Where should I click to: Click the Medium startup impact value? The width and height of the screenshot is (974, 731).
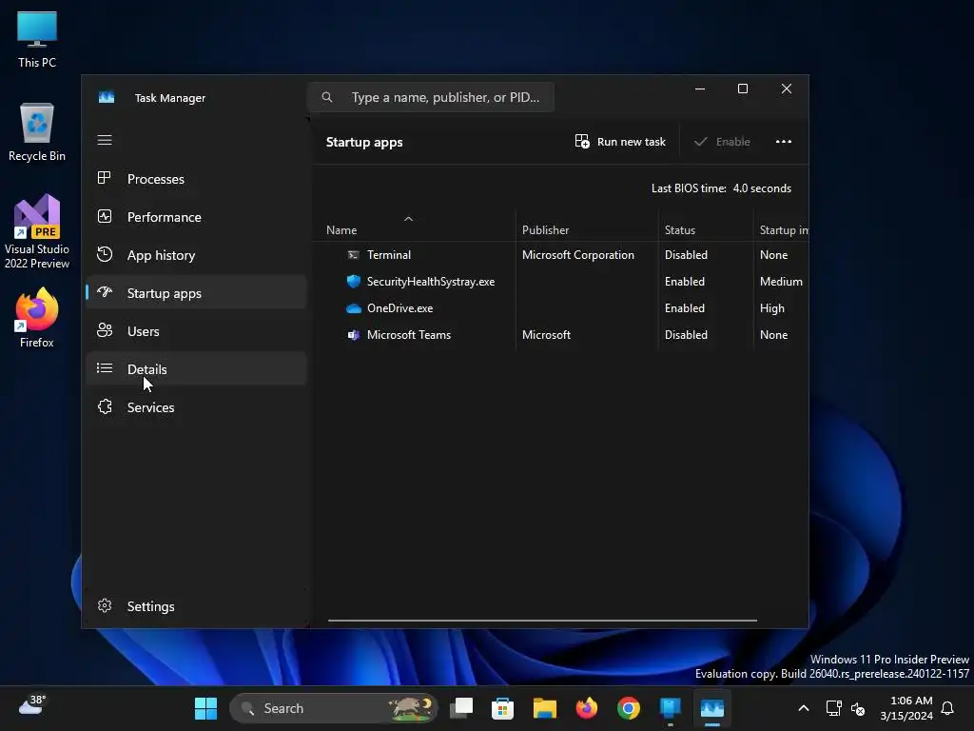(x=781, y=282)
